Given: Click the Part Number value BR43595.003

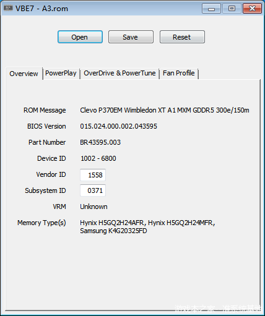Looking at the screenshot, I should coord(100,142).
